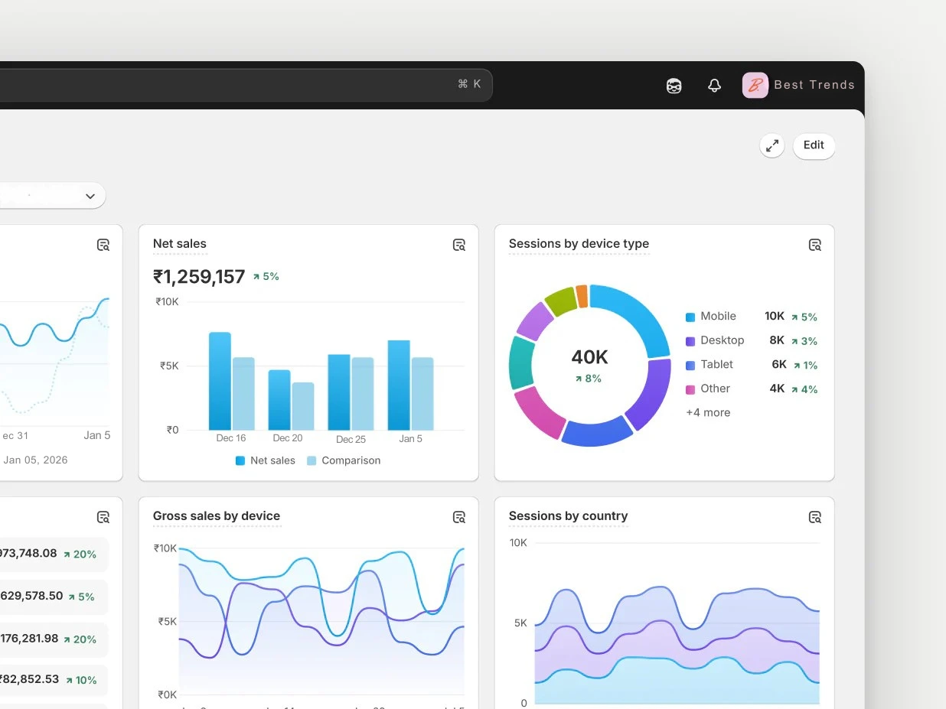Expand the date range dropdown chevron
Screen dimensions: 946x709
[x=90, y=196]
